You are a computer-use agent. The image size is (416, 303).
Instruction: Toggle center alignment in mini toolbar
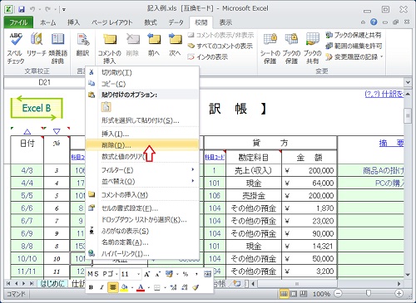coord(112,287)
